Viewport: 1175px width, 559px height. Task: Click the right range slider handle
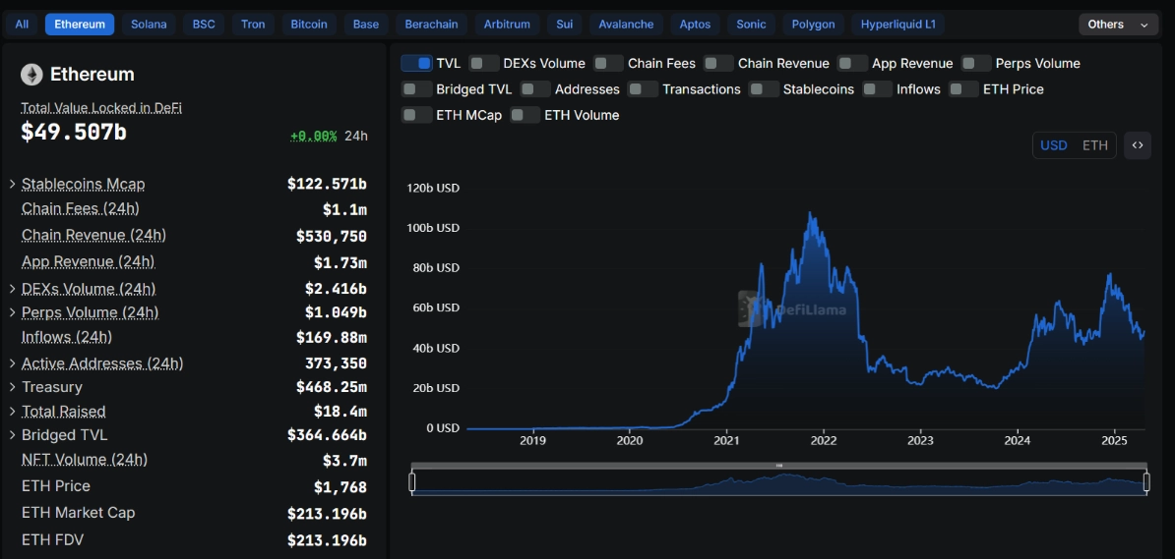[x=1145, y=482]
